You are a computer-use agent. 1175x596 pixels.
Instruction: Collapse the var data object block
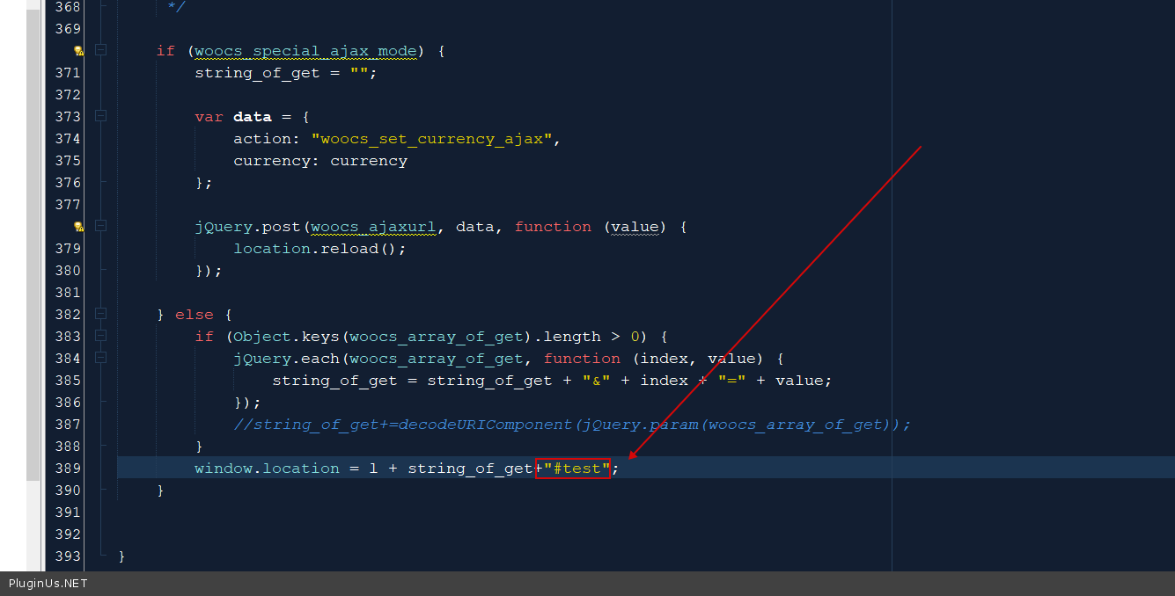[100, 116]
